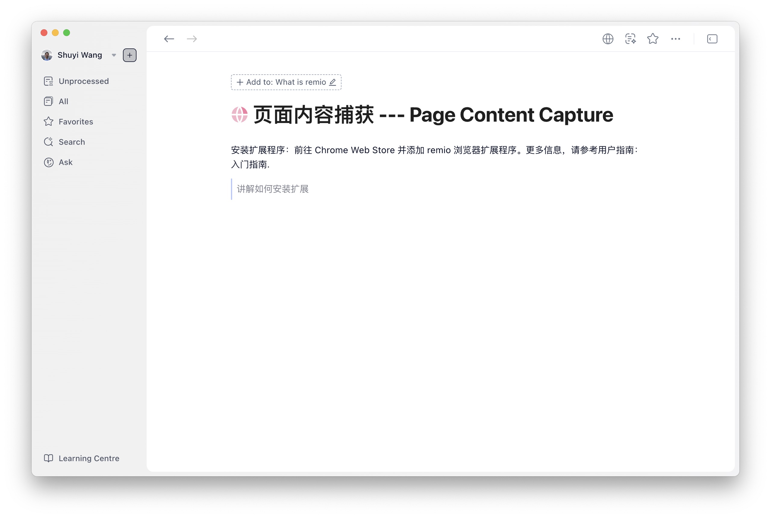Click the Ask smiley face icon
The width and height of the screenshot is (771, 518).
(48, 162)
